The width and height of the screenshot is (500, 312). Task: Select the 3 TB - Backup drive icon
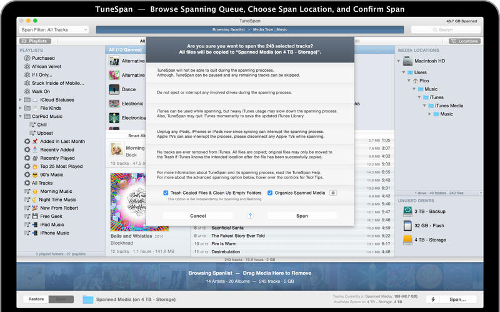pyautogui.click(x=408, y=212)
